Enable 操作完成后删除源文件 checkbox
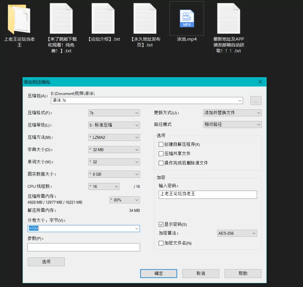Image resolution: width=303 pixels, height=287 pixels. click(x=161, y=163)
